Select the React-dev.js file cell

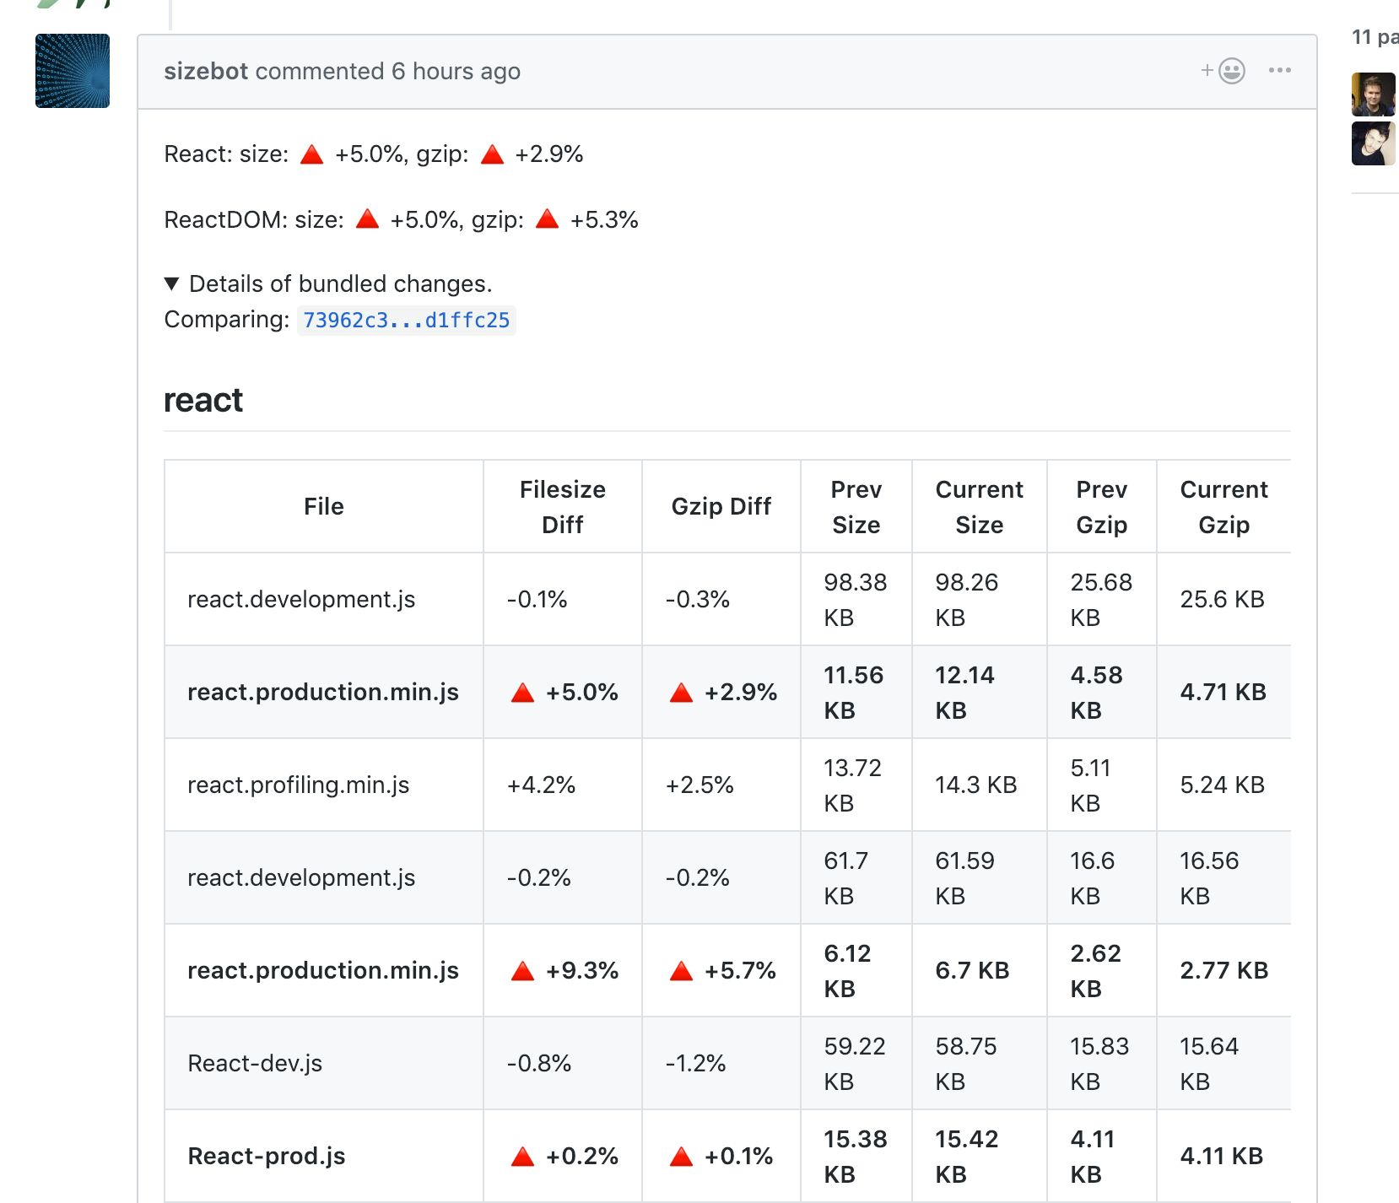324,1063
